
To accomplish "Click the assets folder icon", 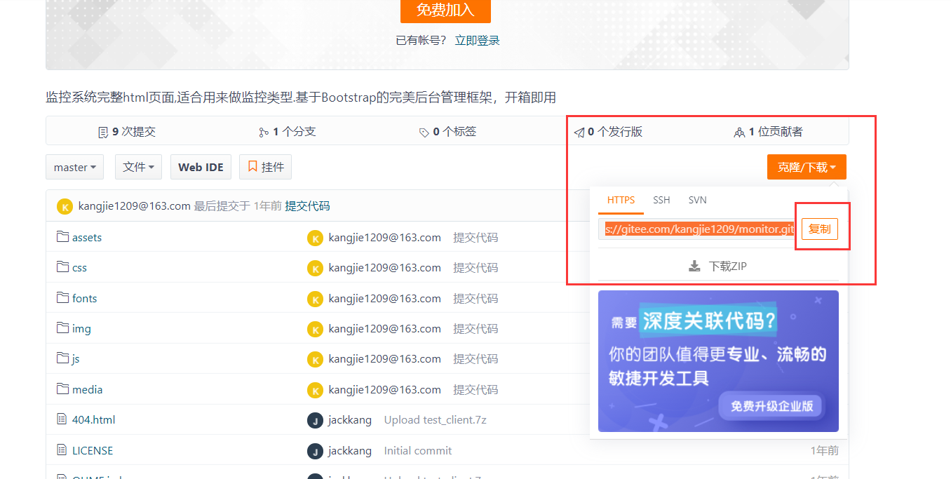I will [x=62, y=237].
